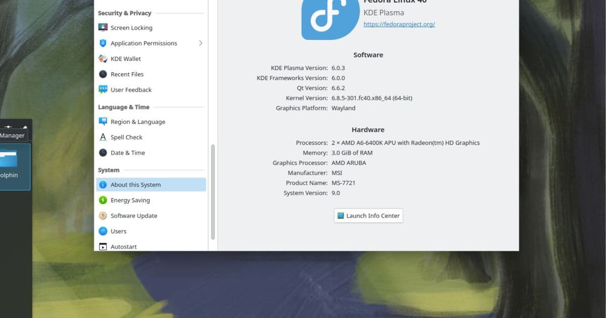
Task: Click the KDE Plasma text under title
Action: pos(384,13)
